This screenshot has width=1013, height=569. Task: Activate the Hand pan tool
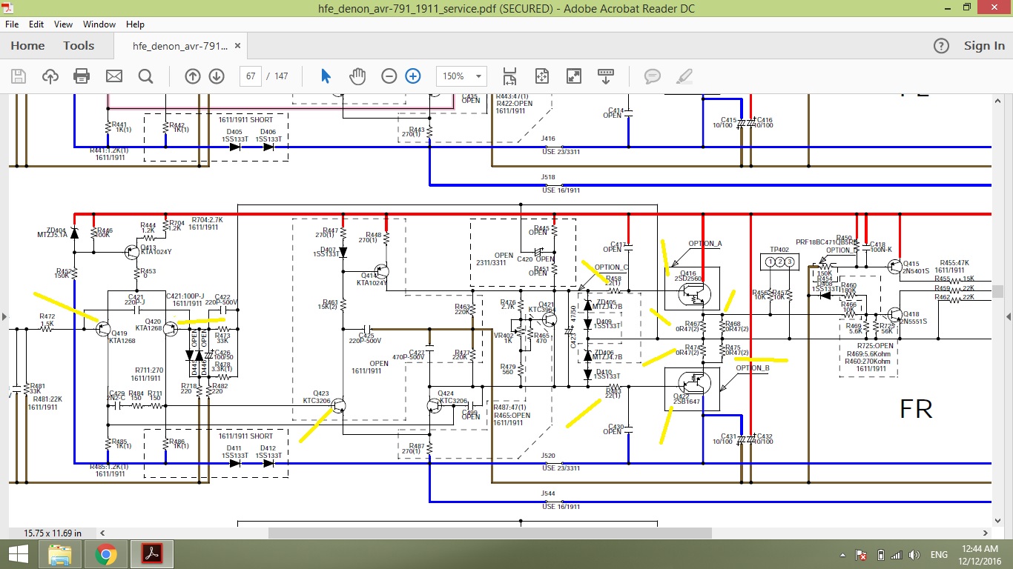click(x=357, y=76)
